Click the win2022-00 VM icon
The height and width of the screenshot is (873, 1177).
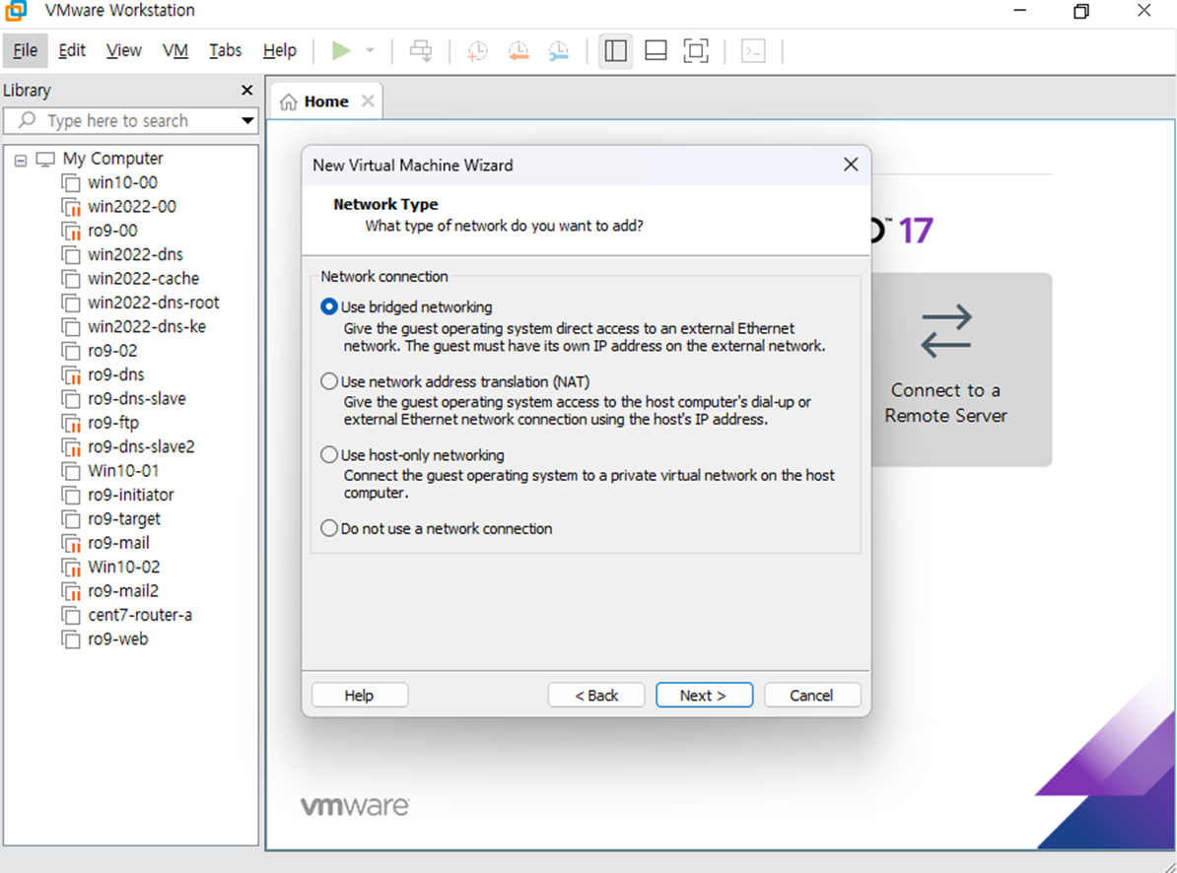71,207
